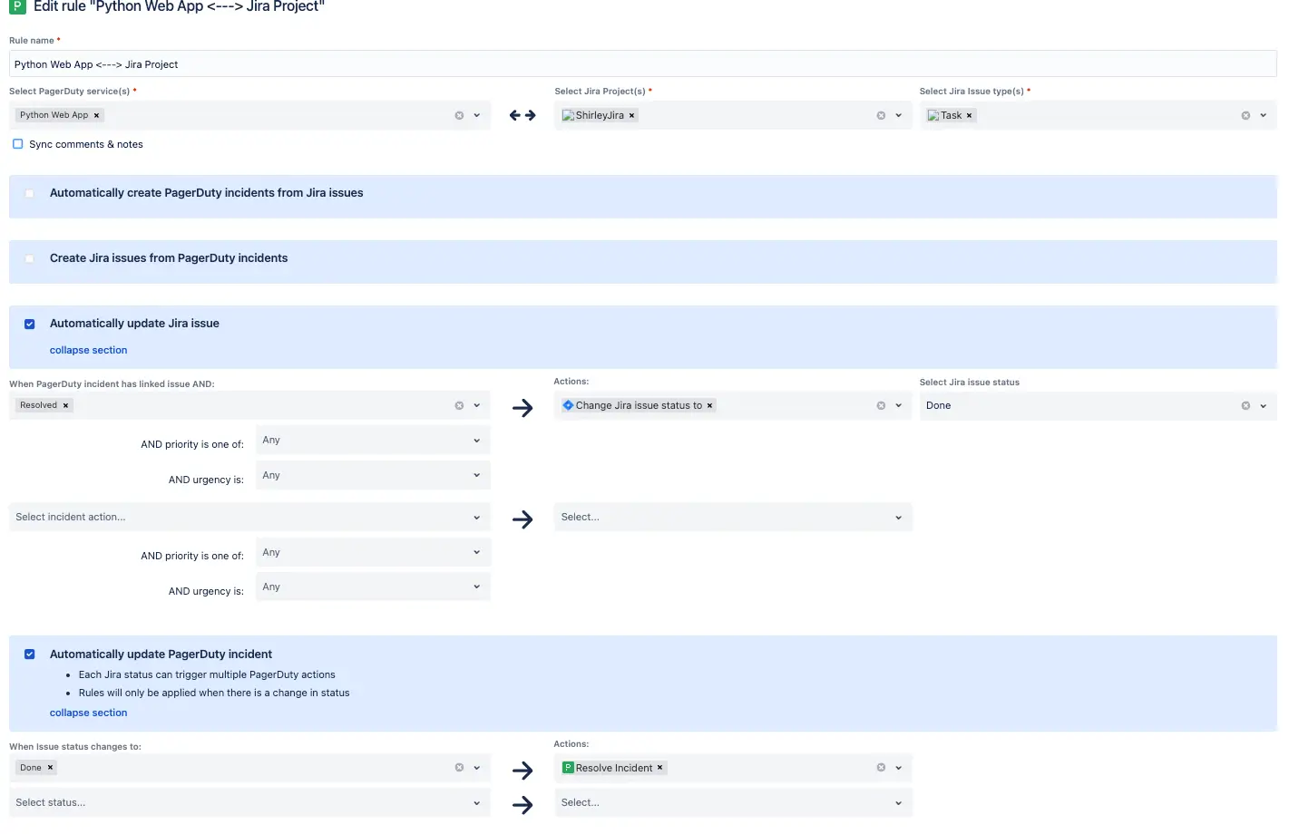Remove Task issue type tag
Image resolution: width=1289 pixels, height=834 pixels.
(x=969, y=115)
